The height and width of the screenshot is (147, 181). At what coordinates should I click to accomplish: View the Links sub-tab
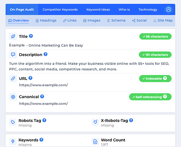tap(70, 21)
